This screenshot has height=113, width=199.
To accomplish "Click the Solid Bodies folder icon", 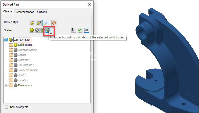I will [11, 45].
